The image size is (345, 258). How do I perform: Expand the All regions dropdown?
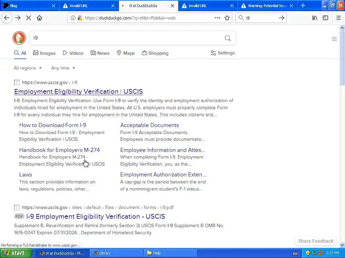tap(28, 68)
